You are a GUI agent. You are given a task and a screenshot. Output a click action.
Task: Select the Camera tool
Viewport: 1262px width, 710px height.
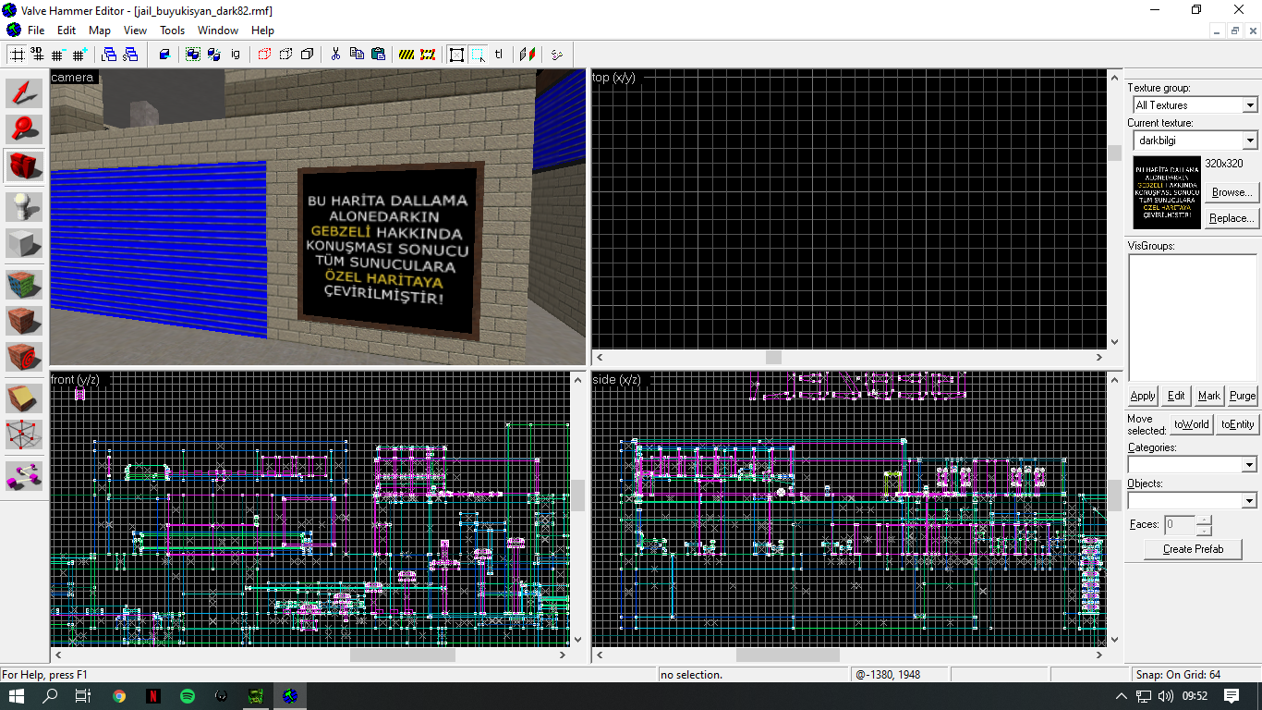coord(25,166)
